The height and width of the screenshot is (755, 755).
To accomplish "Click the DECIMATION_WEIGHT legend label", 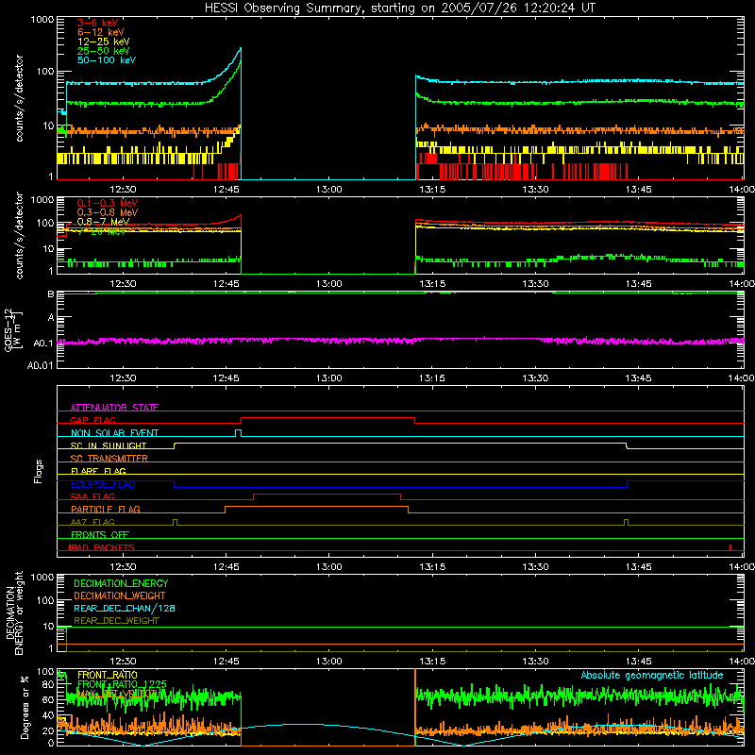I will pos(120,596).
